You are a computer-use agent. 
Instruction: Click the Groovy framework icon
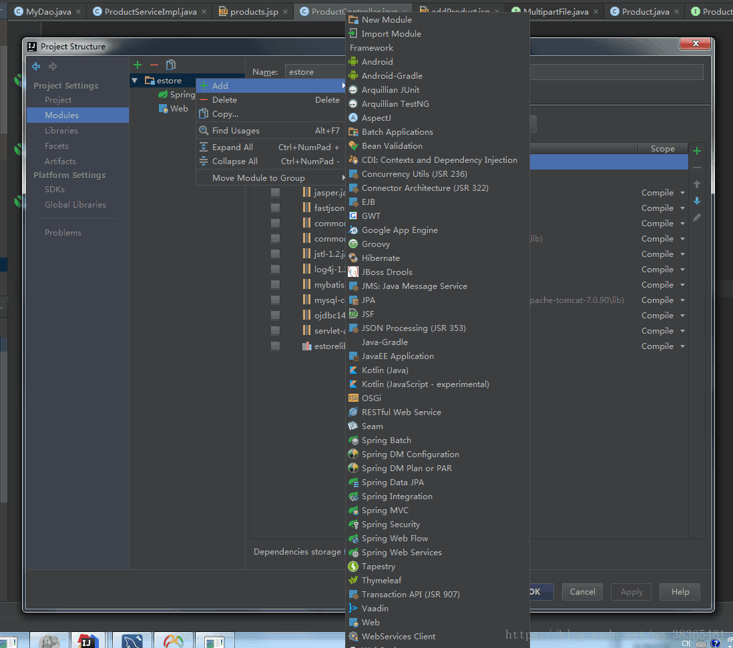coord(353,244)
